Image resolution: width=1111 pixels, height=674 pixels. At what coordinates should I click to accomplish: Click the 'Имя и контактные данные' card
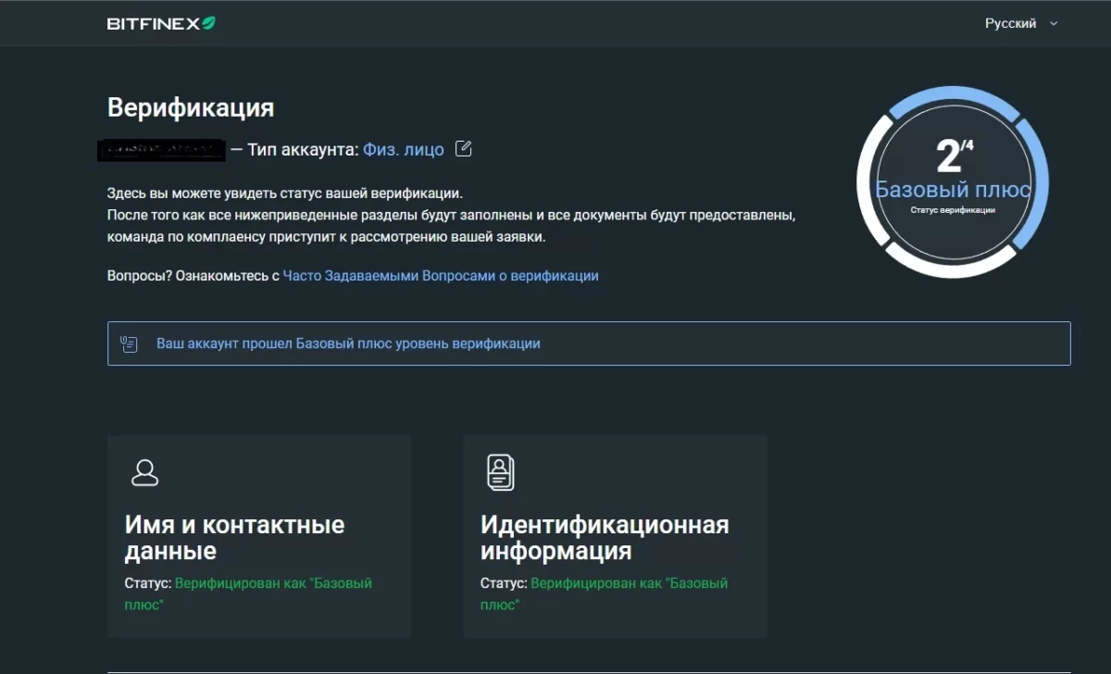click(x=259, y=537)
